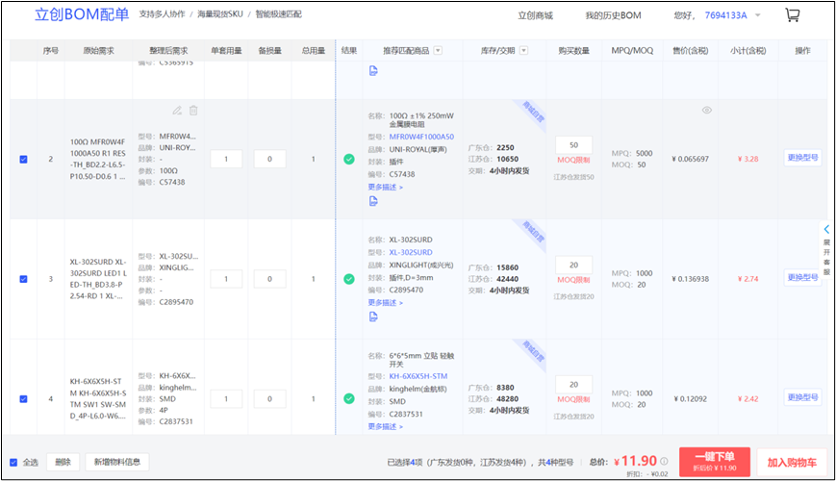Click the subtotal ¥ 2.42 cell
Image resolution: width=836 pixels, height=481 pixels.
[x=748, y=399]
